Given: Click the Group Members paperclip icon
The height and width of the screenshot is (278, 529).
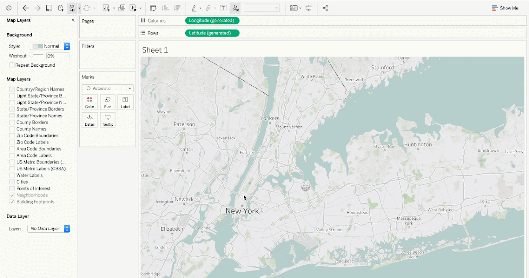Looking at the screenshot, I should pyautogui.click(x=209, y=8).
